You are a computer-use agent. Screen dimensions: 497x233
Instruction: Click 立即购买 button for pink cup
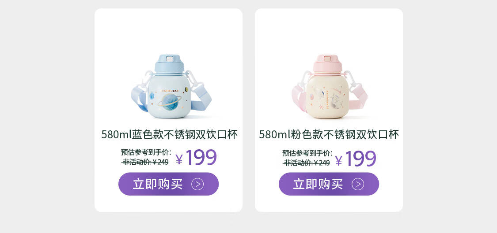pos(329,184)
